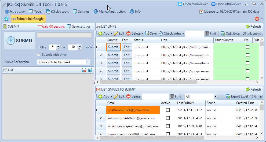
Task: Click the Timer Submit column header
Action: tap(228, 40)
